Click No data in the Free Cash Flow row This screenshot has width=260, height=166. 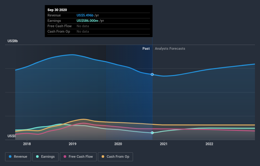[83, 26]
